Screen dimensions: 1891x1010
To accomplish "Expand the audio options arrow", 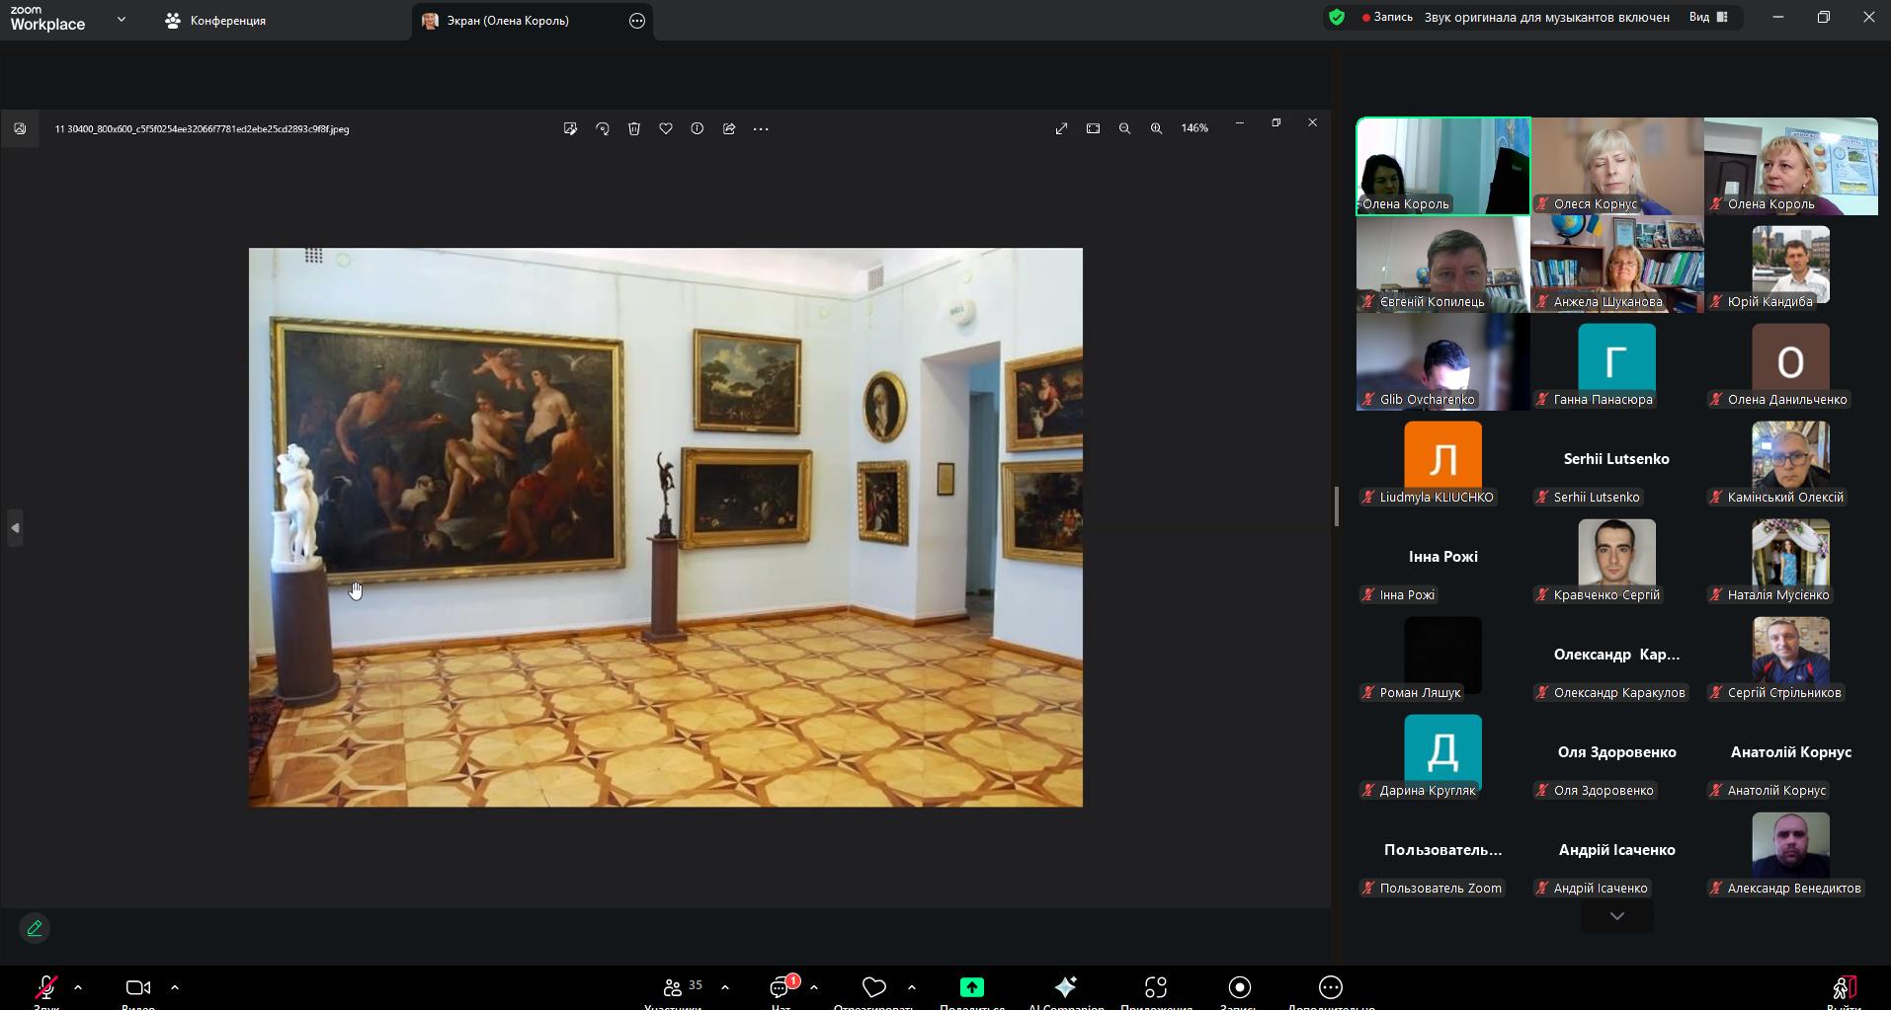I will coord(78,987).
